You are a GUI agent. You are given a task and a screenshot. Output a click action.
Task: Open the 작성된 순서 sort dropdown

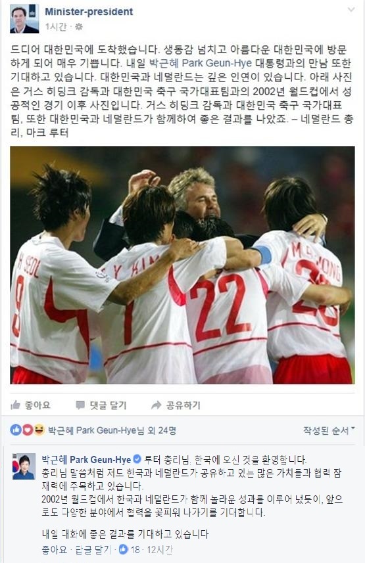point(329,430)
